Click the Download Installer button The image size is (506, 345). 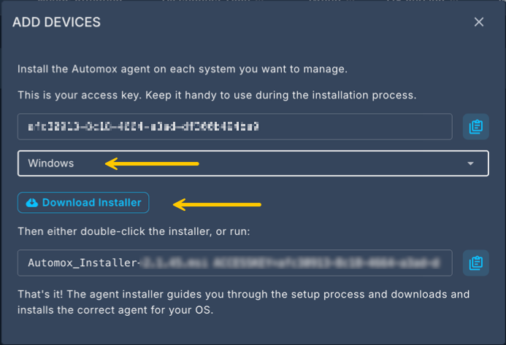coord(83,203)
